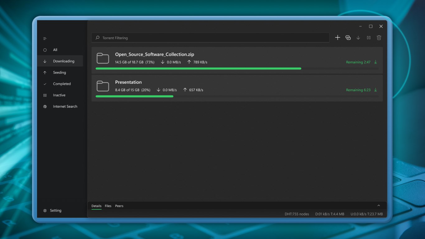Select the Open_Source_Software_Collection.zip torrent title
This screenshot has height=239, width=425.
point(155,54)
